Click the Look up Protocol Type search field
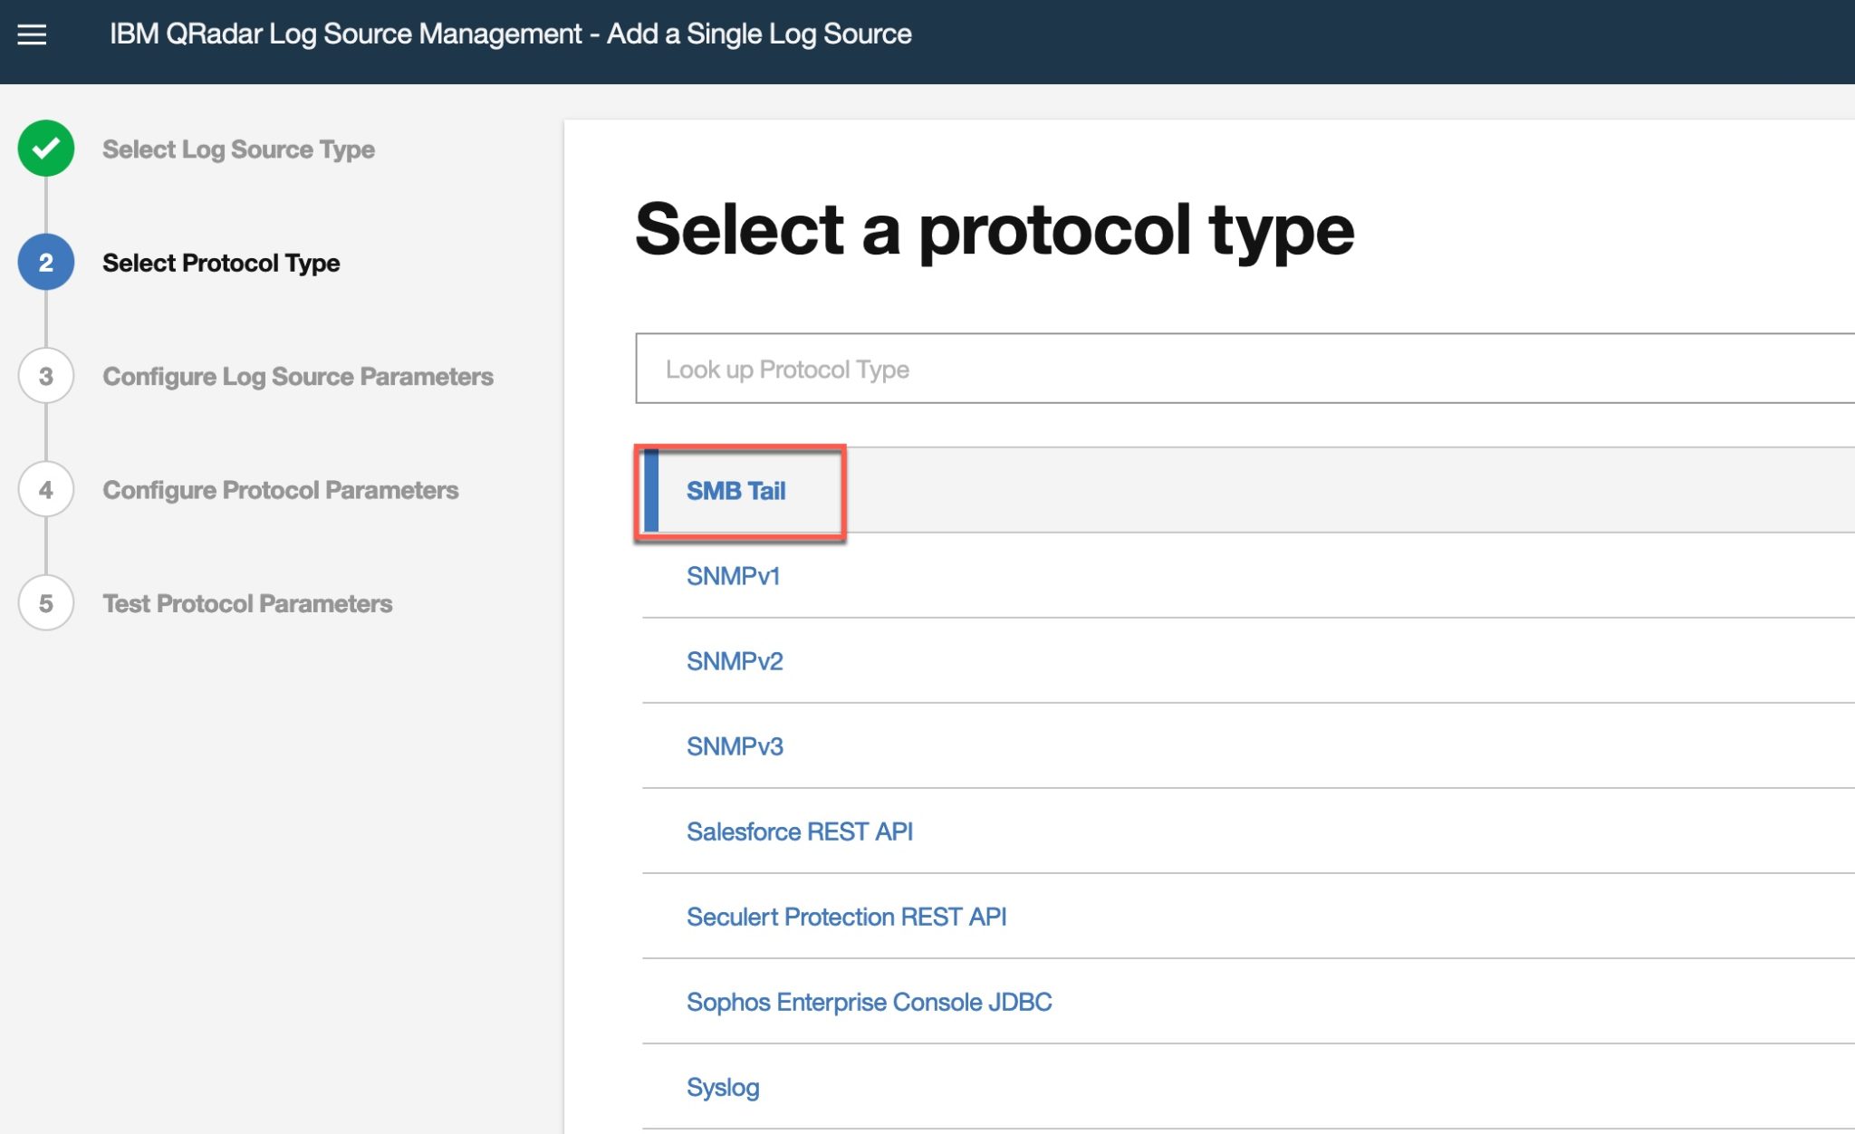Image resolution: width=1855 pixels, height=1134 pixels. [996, 369]
